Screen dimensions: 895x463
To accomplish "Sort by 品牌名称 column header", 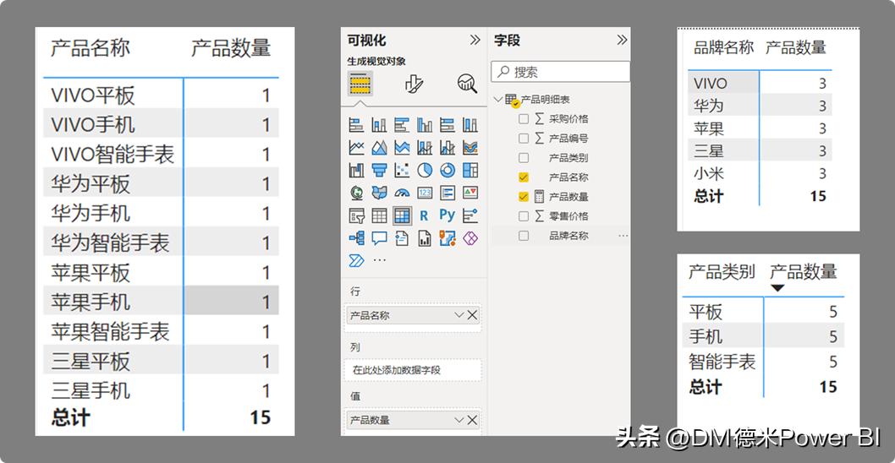I will coord(724,47).
